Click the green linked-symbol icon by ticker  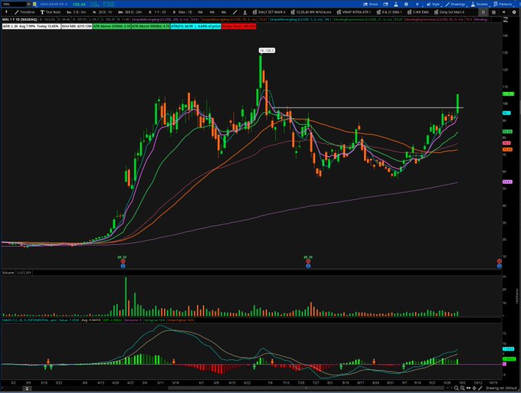[x=34, y=5]
